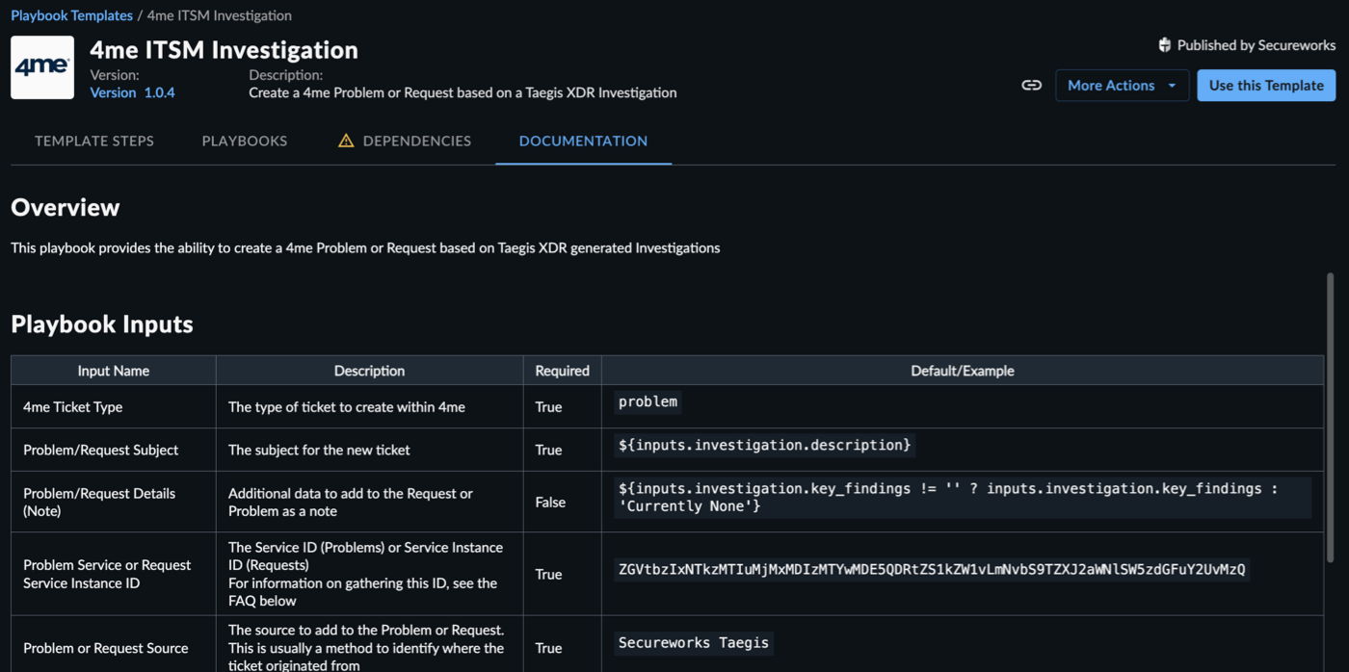The height and width of the screenshot is (672, 1349).
Task: Click the Required column header
Action: (x=563, y=371)
